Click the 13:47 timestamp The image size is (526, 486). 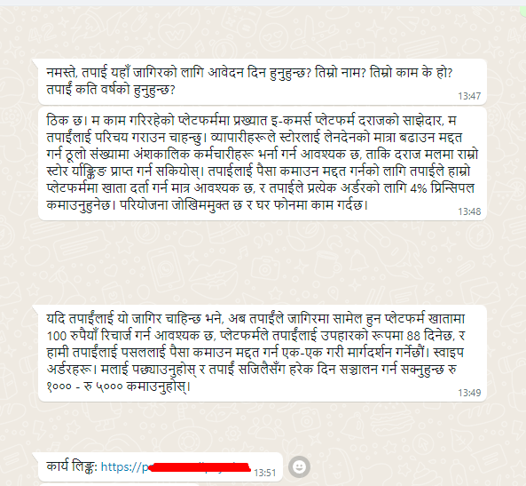[x=469, y=96]
